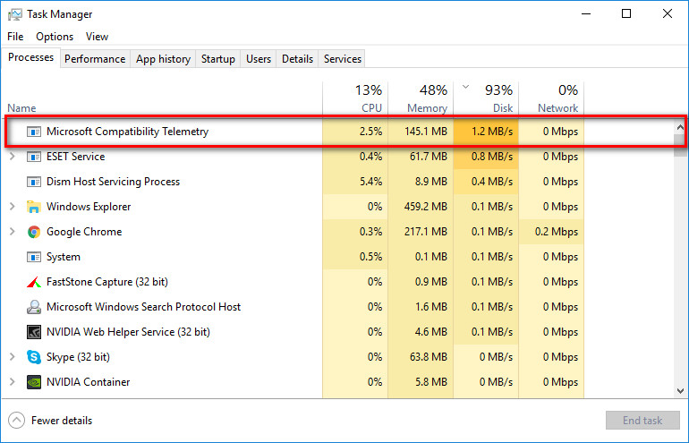Image resolution: width=689 pixels, height=443 pixels.
Task: Select the System process name
Action: 64,257
